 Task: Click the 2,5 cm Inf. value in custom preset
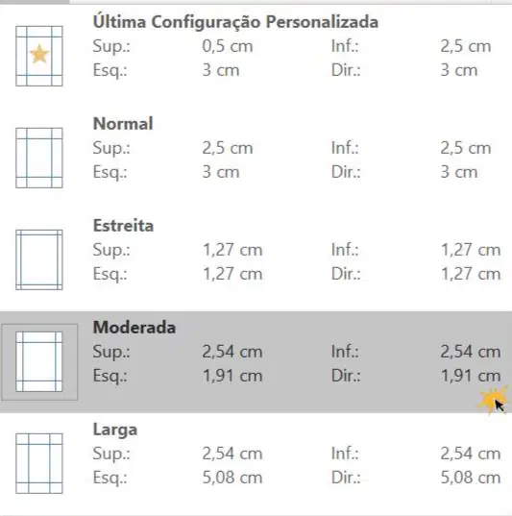coord(466,46)
